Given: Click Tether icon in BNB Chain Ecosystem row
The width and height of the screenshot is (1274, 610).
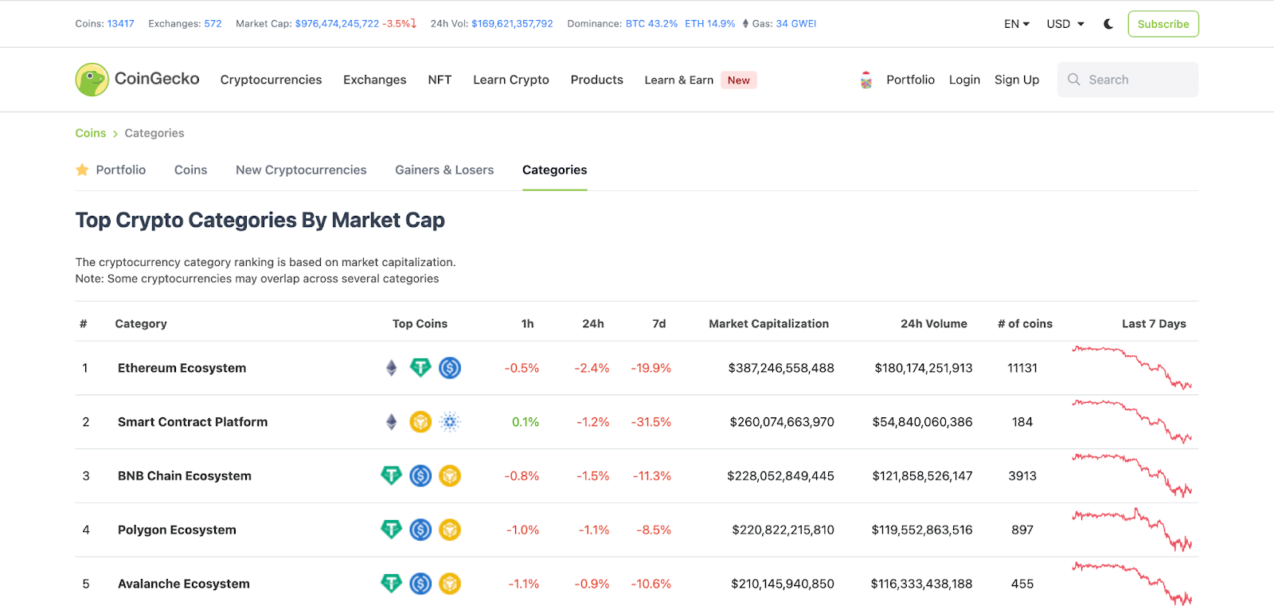Looking at the screenshot, I should tap(391, 476).
